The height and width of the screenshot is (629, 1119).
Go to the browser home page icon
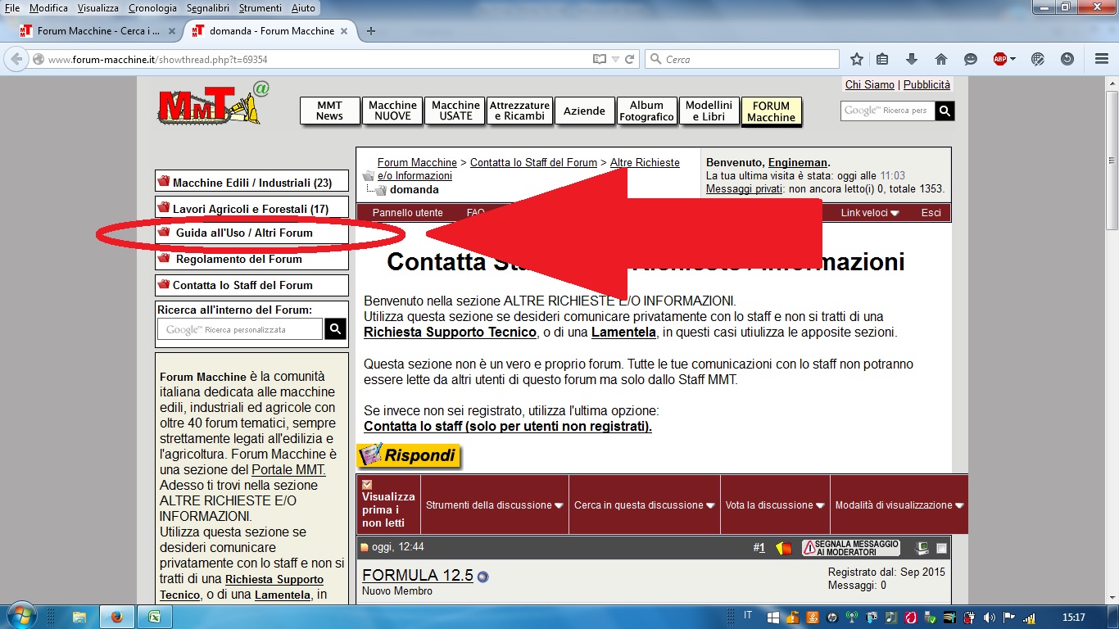[x=940, y=59]
